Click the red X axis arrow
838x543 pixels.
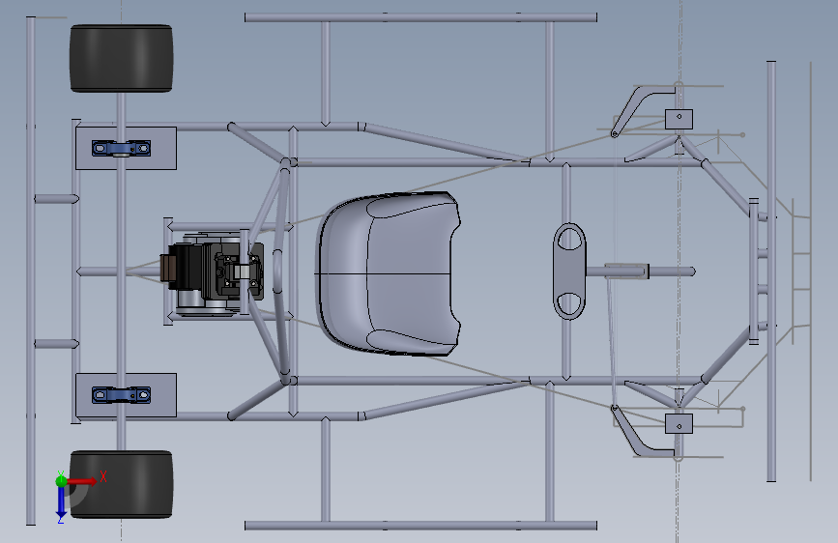pos(83,481)
